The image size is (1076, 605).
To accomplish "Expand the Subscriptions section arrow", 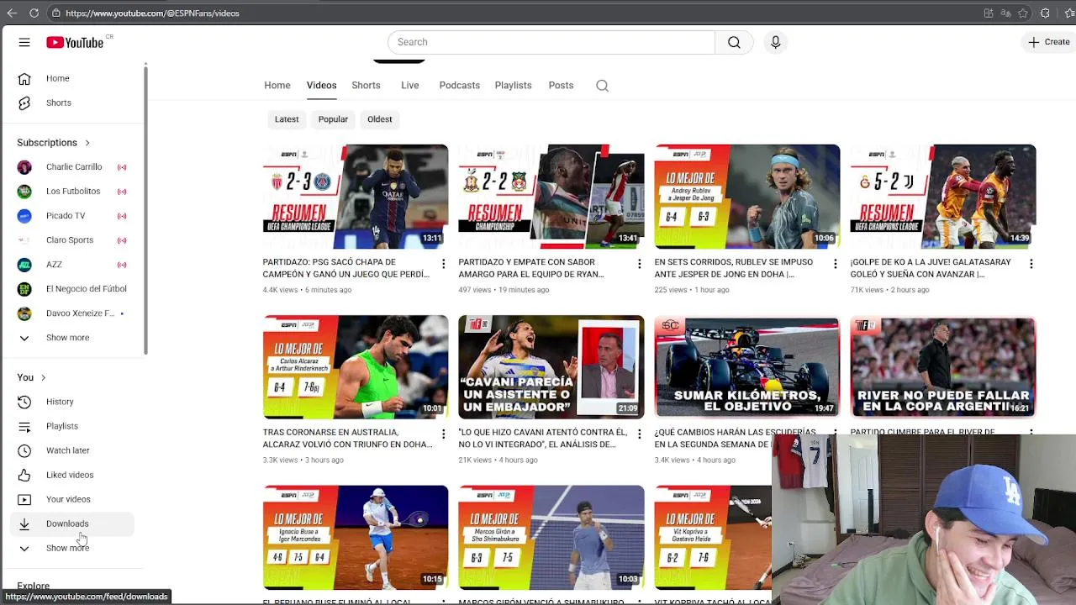I will [x=87, y=143].
